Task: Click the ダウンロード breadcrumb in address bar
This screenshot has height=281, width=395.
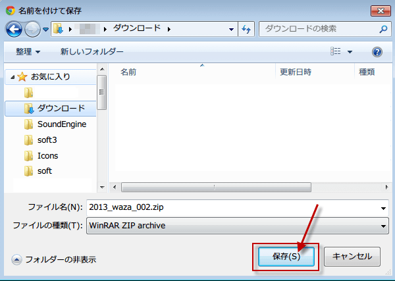Action: click(137, 28)
